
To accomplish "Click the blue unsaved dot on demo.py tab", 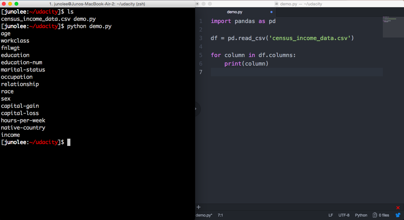I will tap(271, 12).
